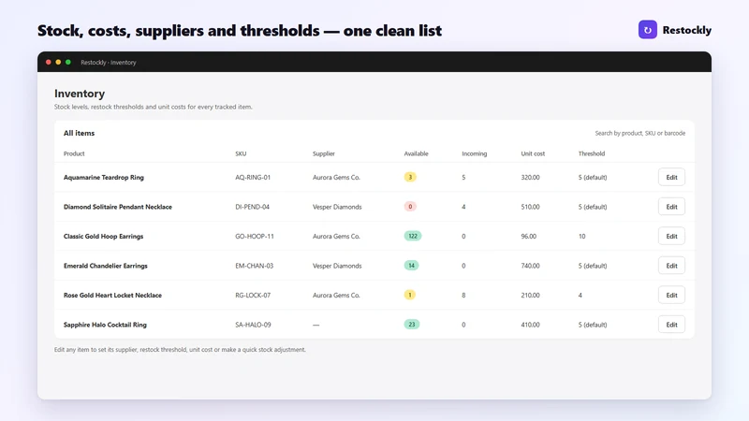Edit the Aquamarine Teardrop Ring item
This screenshot has width=749, height=421.
coord(671,177)
